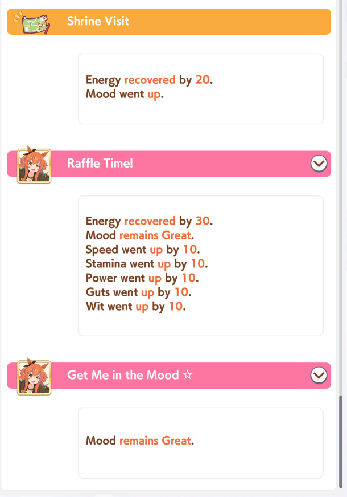Click the 'Speed went up by 10' line

coord(143,250)
